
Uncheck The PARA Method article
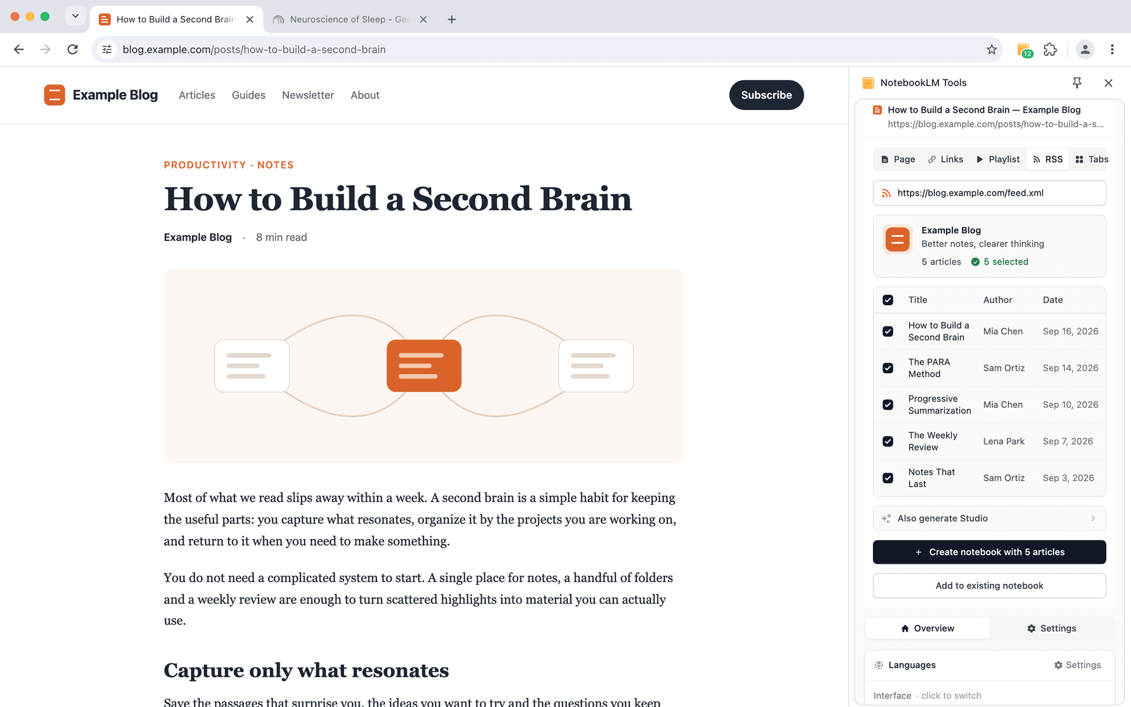[888, 368]
